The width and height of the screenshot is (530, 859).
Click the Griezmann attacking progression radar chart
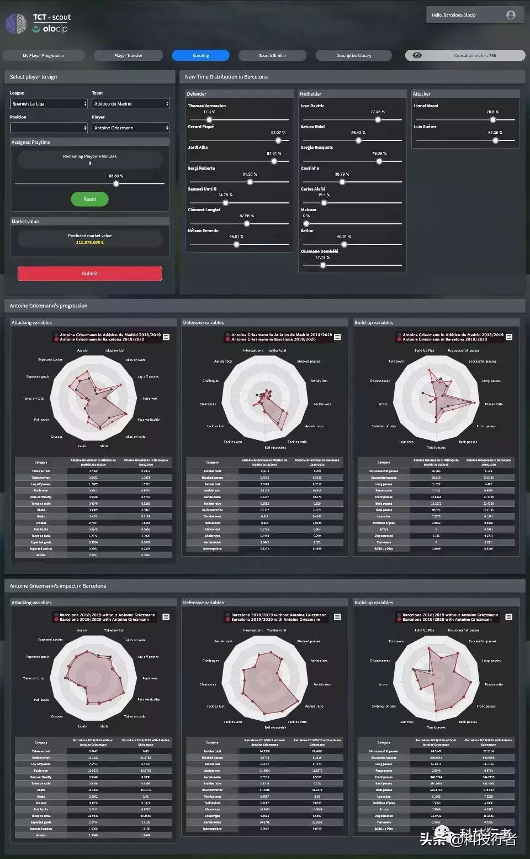pos(93,397)
